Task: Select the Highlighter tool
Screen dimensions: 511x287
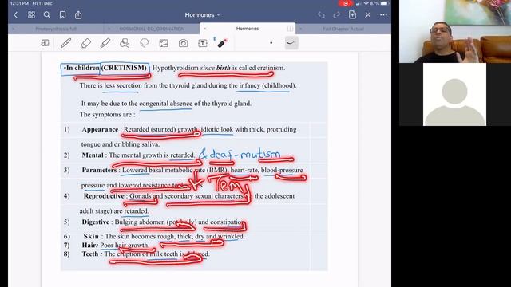Action: coord(105,43)
